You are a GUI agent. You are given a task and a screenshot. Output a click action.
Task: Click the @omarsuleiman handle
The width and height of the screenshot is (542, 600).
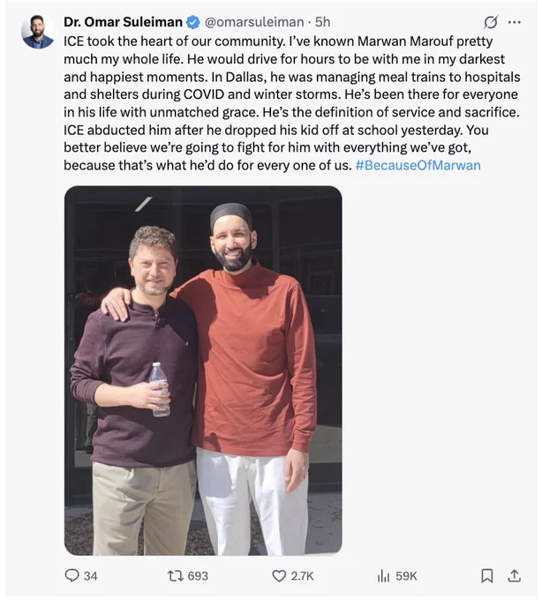point(254,22)
